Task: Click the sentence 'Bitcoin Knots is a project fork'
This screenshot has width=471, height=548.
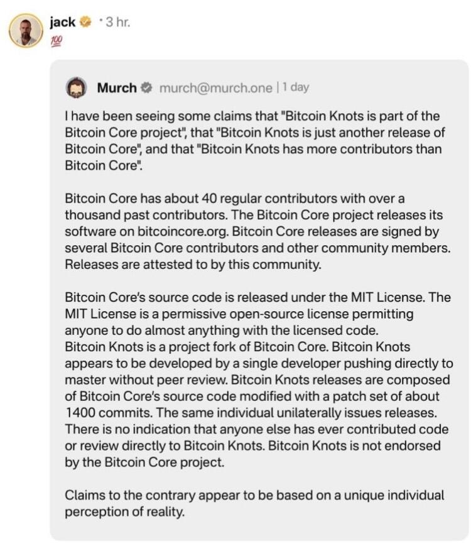Action: pos(197,347)
